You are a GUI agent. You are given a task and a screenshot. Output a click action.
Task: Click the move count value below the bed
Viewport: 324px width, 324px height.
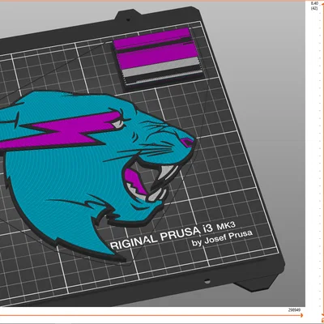[x=294, y=310]
